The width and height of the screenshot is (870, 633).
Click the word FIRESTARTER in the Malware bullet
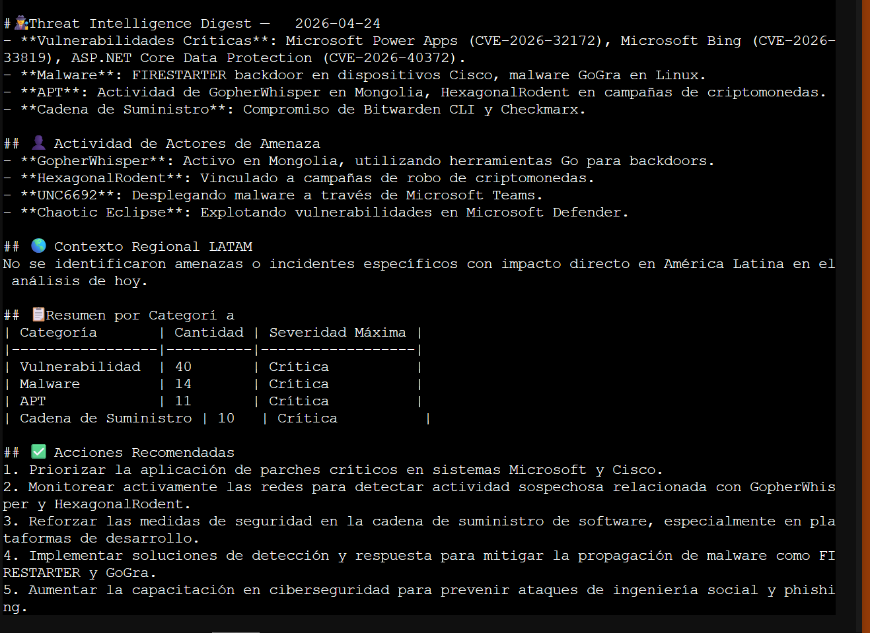(x=179, y=75)
